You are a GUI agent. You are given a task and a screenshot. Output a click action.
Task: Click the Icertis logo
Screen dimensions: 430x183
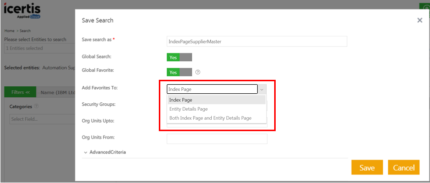(x=22, y=11)
